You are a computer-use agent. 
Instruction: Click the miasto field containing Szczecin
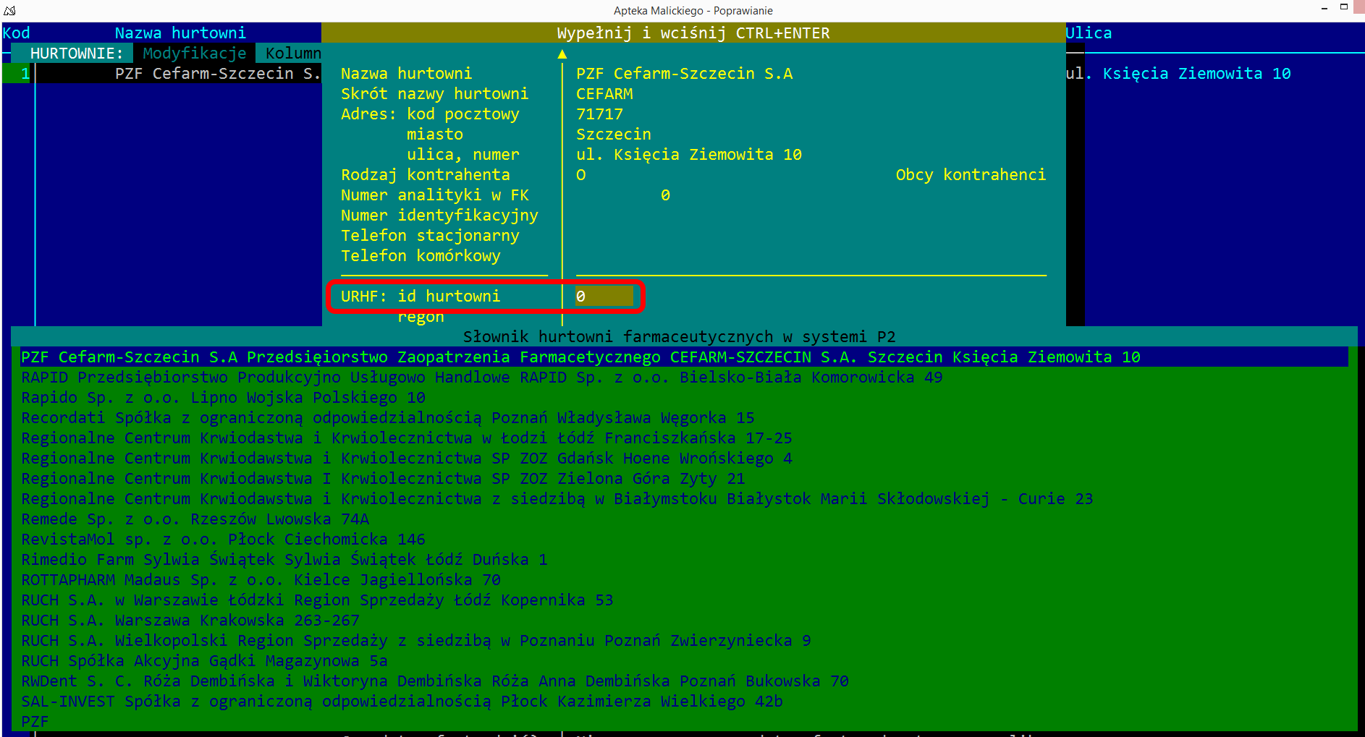point(613,135)
